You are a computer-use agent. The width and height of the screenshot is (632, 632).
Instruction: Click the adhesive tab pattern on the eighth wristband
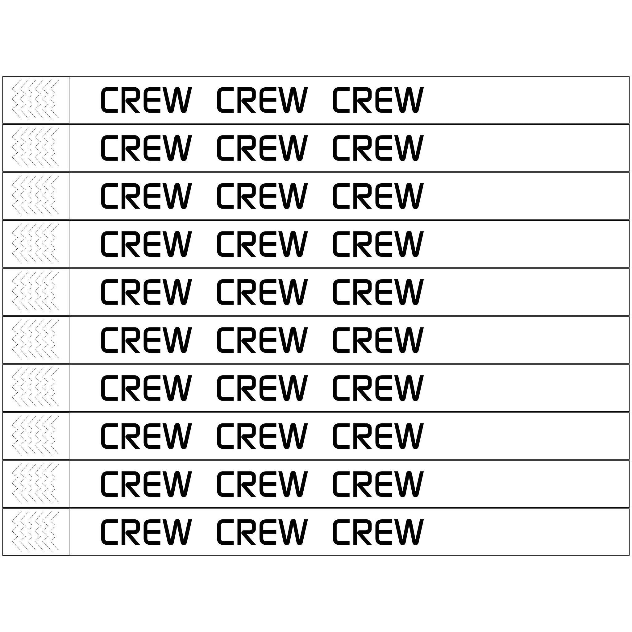coord(35,436)
